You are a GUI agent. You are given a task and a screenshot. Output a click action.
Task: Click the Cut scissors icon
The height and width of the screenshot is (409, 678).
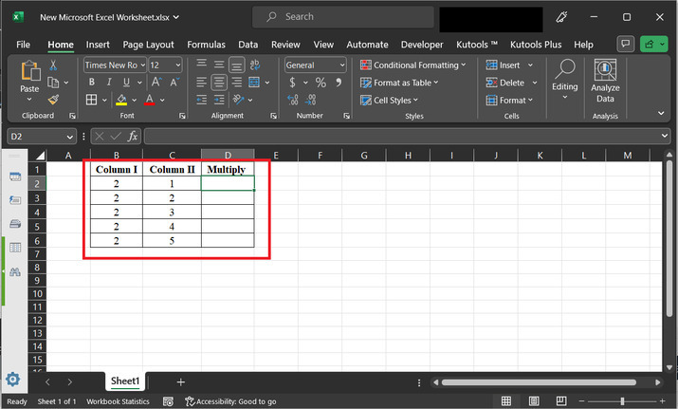pos(53,65)
